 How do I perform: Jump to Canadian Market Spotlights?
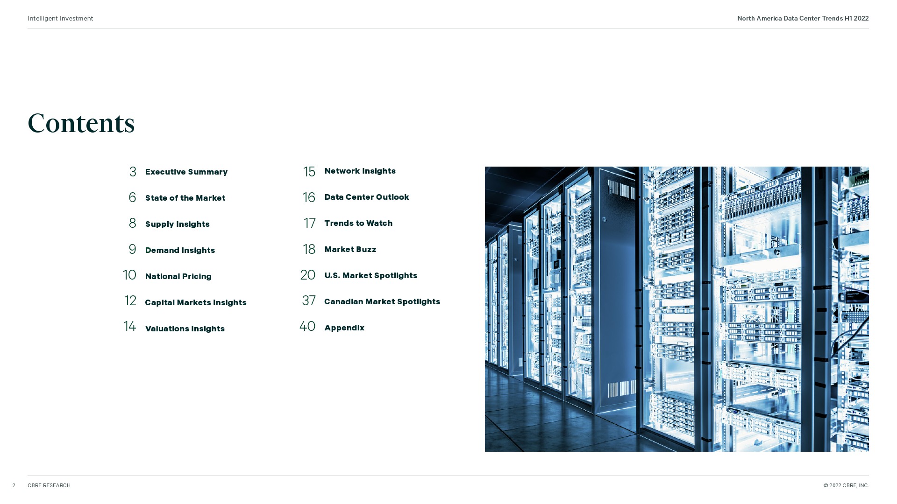(382, 301)
